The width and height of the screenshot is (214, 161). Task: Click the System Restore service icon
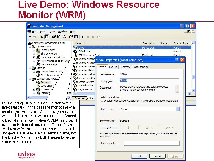click(x=75, y=82)
